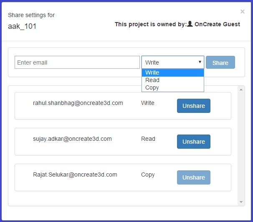Click the scrollbar up arrow
This screenshot has width=253, height=222.
(241, 89)
